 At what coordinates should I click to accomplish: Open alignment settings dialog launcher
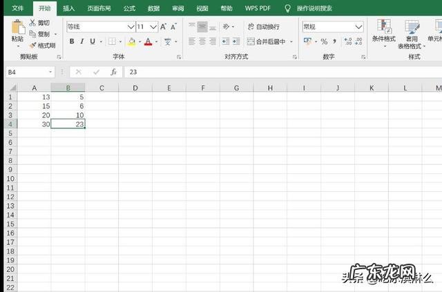click(x=295, y=57)
